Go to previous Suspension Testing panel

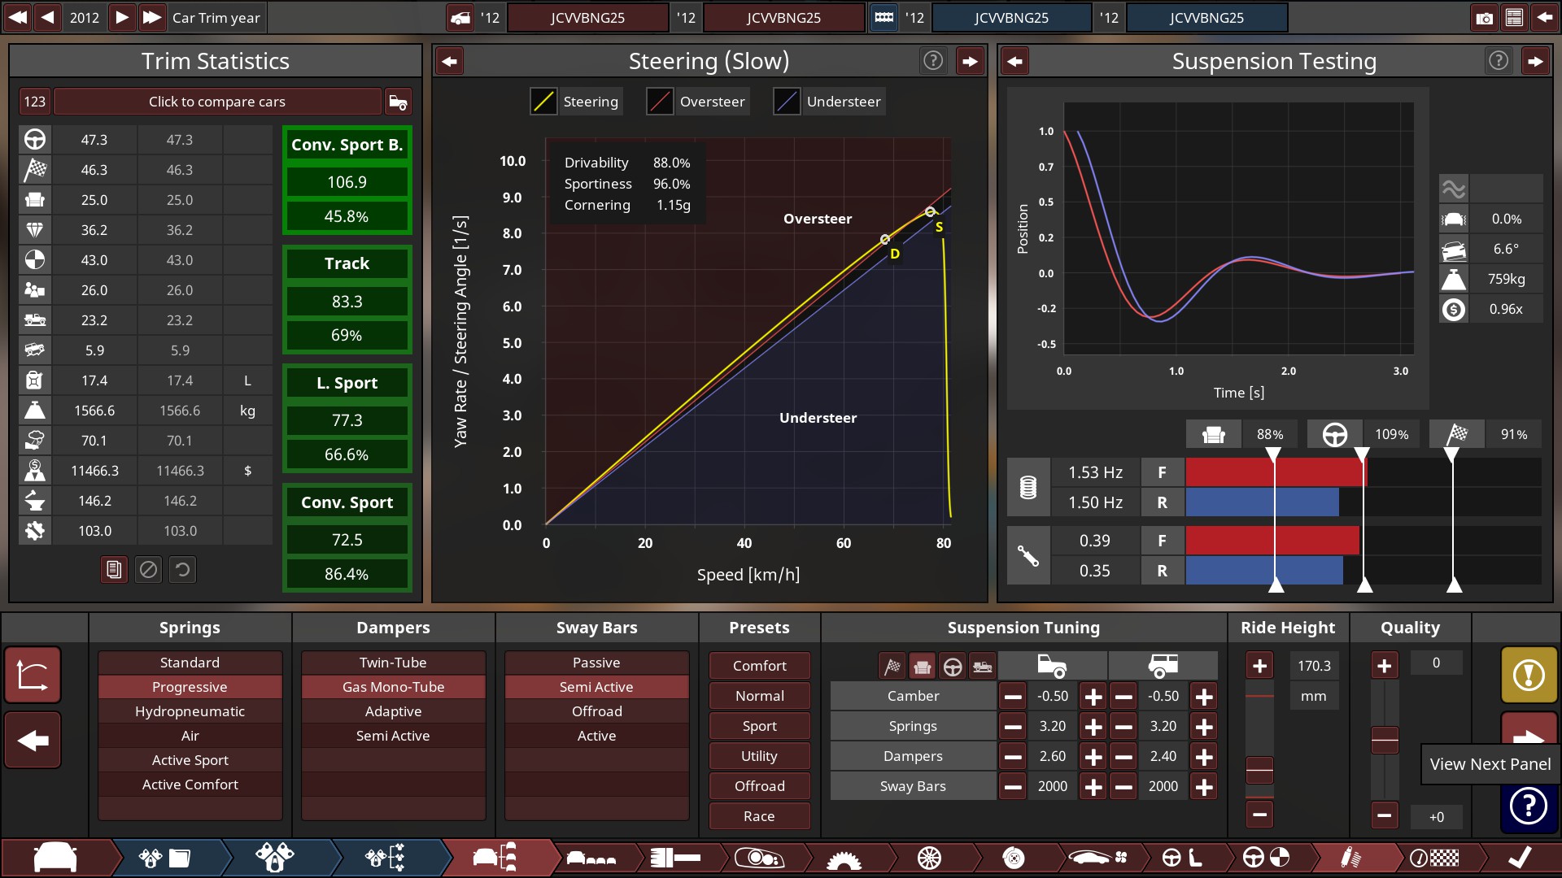click(x=1014, y=61)
